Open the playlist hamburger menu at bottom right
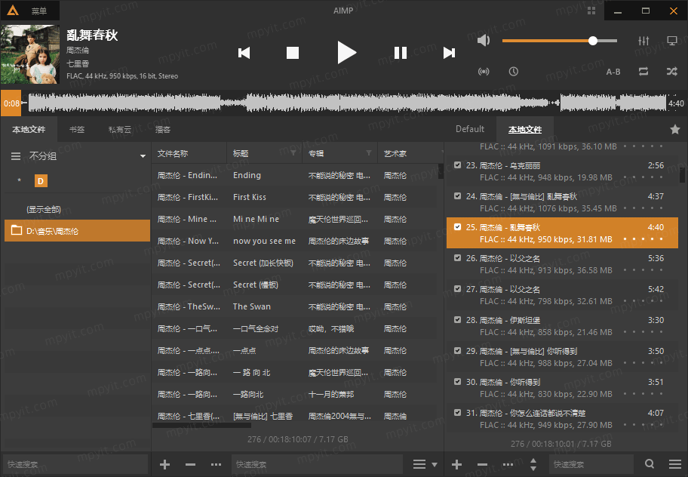 (675, 464)
